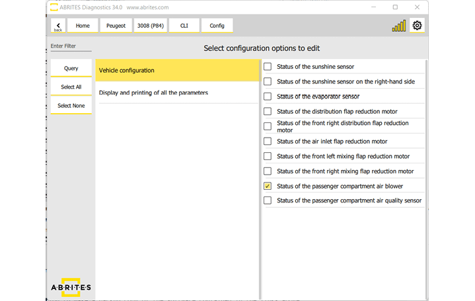Enable passenger compartment air quality sensor checkbox

pos(268,200)
